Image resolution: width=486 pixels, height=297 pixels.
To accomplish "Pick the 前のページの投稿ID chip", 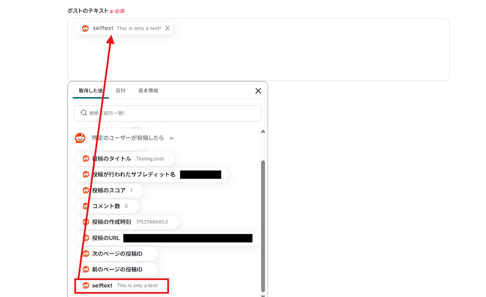I will tap(117, 269).
